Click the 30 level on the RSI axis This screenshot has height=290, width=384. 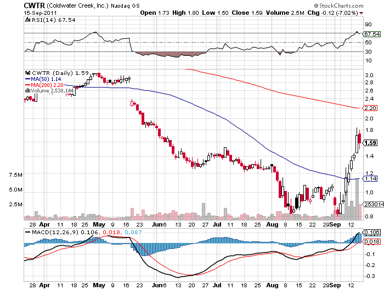click(368, 51)
